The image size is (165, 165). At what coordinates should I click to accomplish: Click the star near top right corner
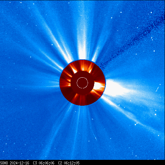point(151,13)
